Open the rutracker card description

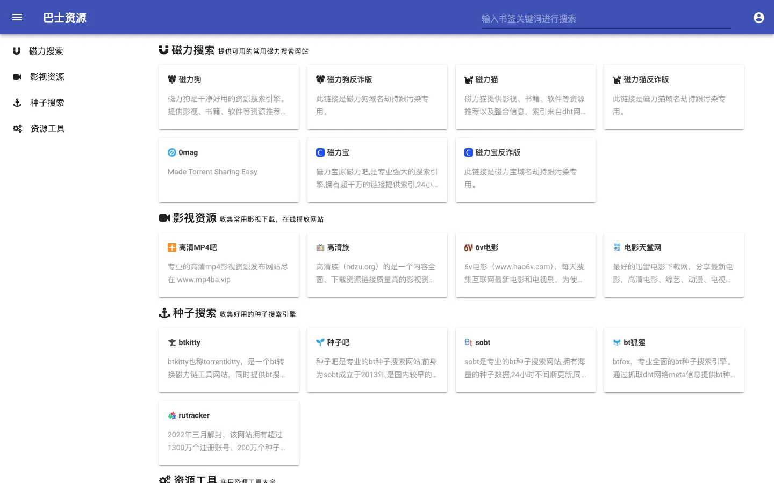point(227,441)
